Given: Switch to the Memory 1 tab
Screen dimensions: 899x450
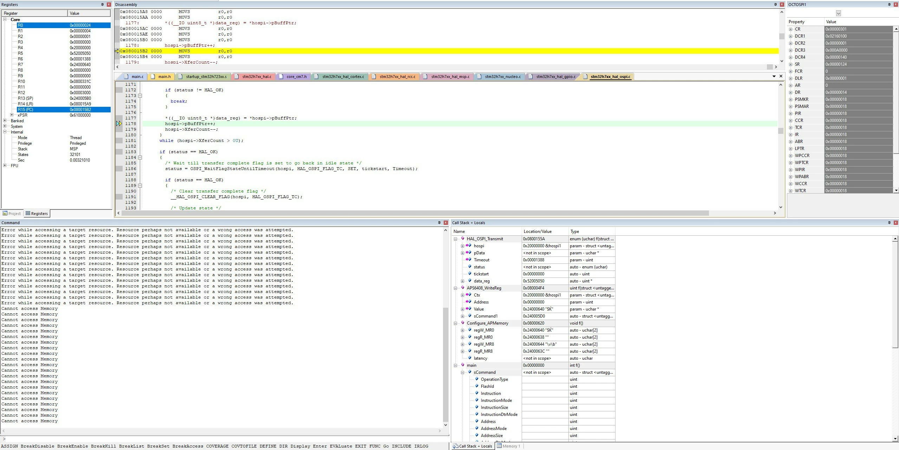Looking at the screenshot, I should tap(509, 446).
